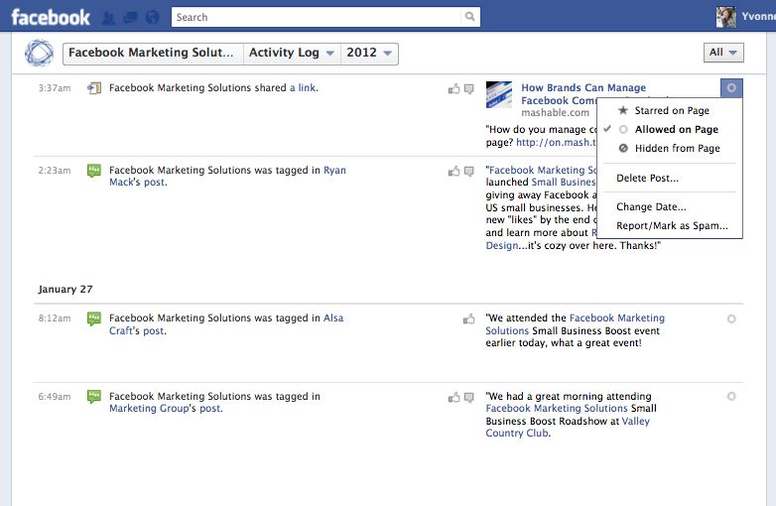776x506 pixels.
Task: Click mashable.com source text
Action: 555,113
